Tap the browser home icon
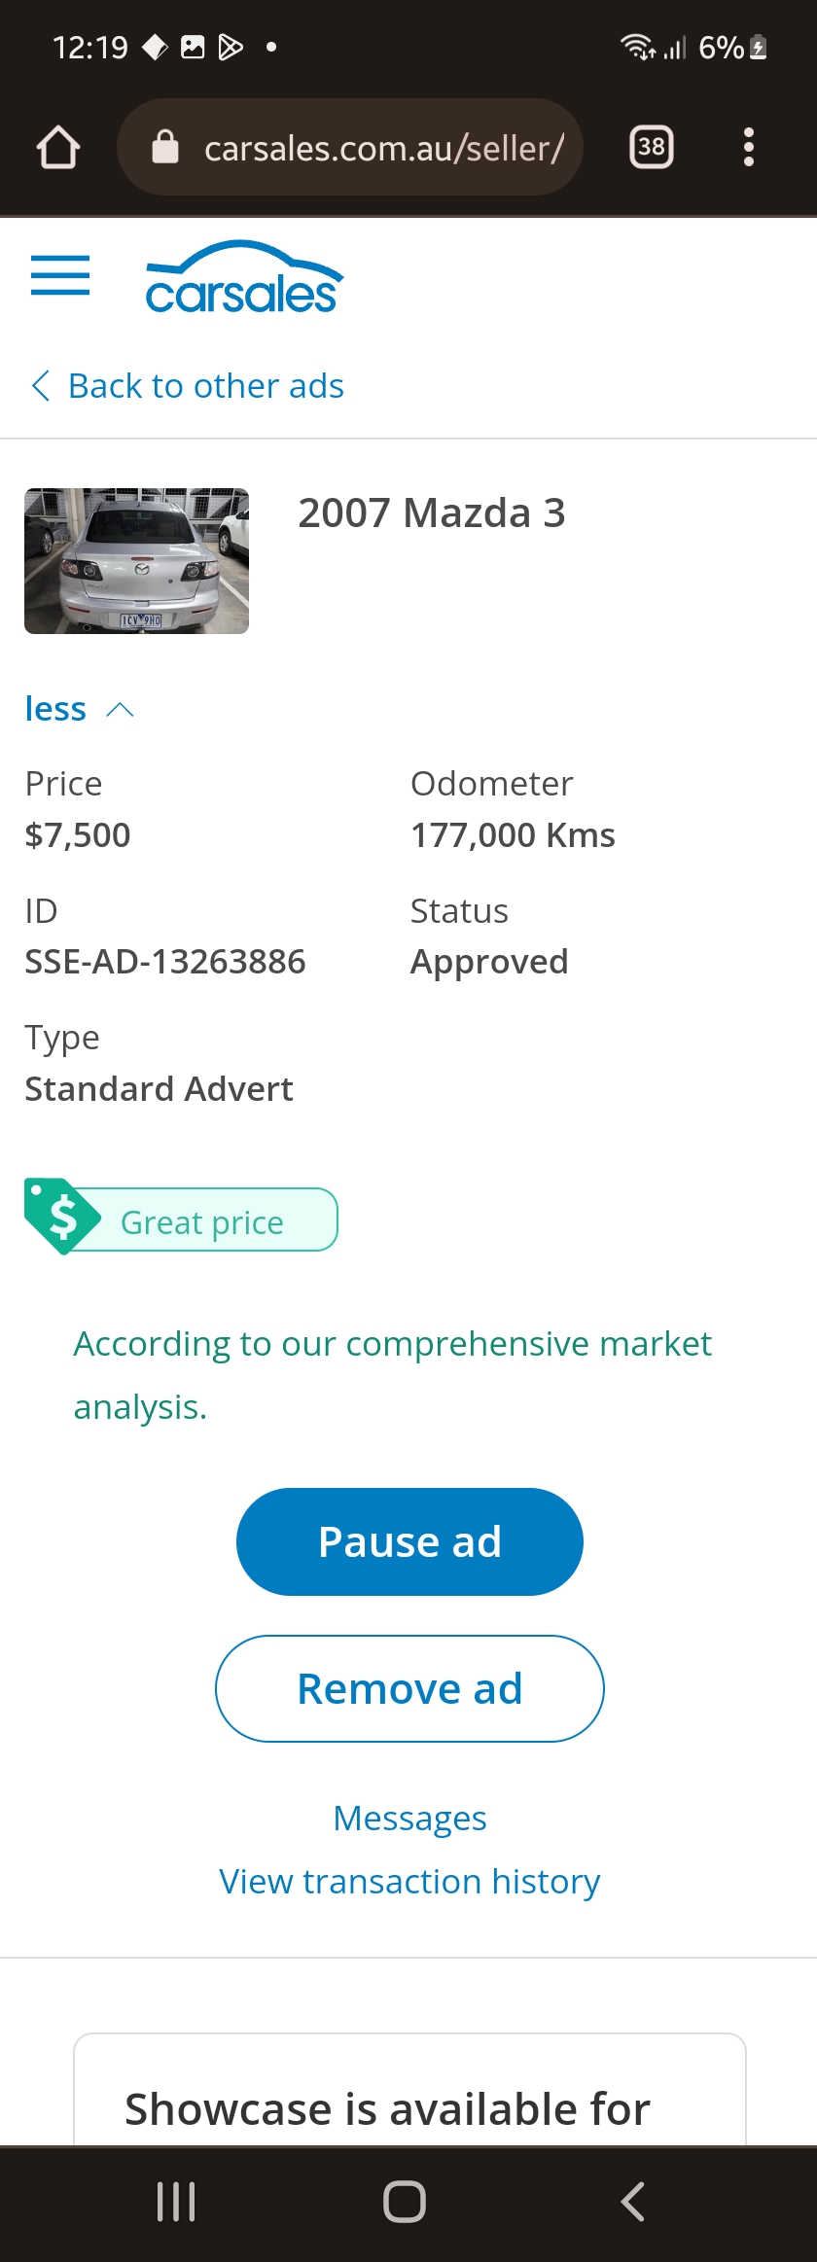The image size is (817, 2262). pos(58,148)
